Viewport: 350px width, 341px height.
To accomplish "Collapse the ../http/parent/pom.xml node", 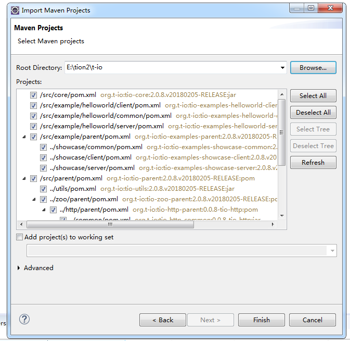I will click(44, 210).
